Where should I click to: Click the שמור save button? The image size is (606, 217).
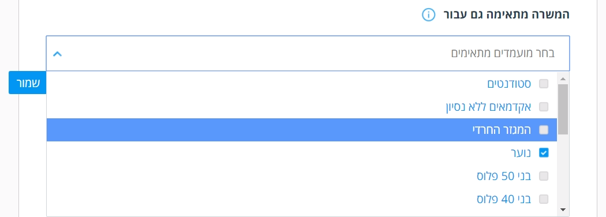(x=28, y=83)
